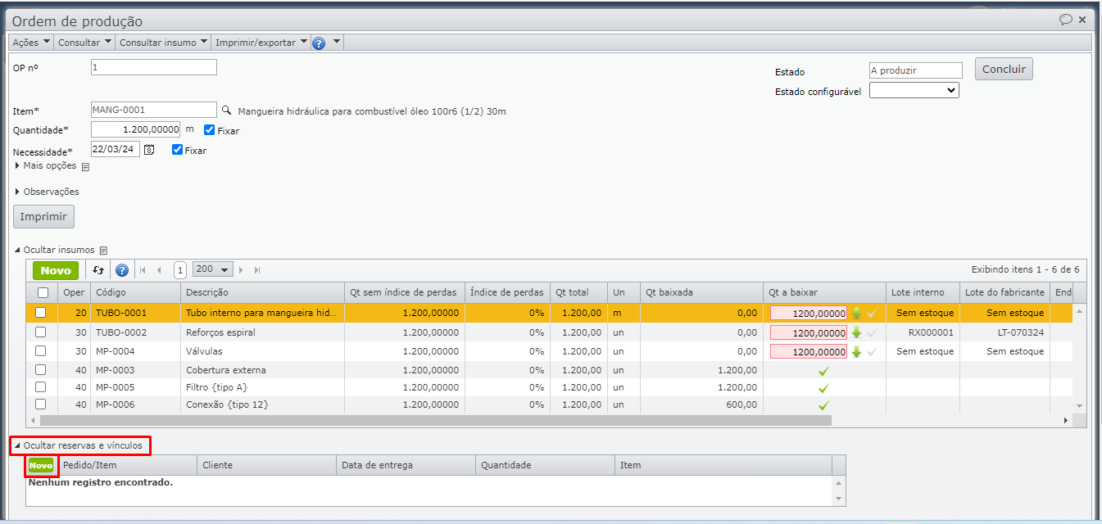Viewport: 1102px width, 524px height.
Task: Click green check on Conexão {tipo 12} row
Action: (823, 405)
